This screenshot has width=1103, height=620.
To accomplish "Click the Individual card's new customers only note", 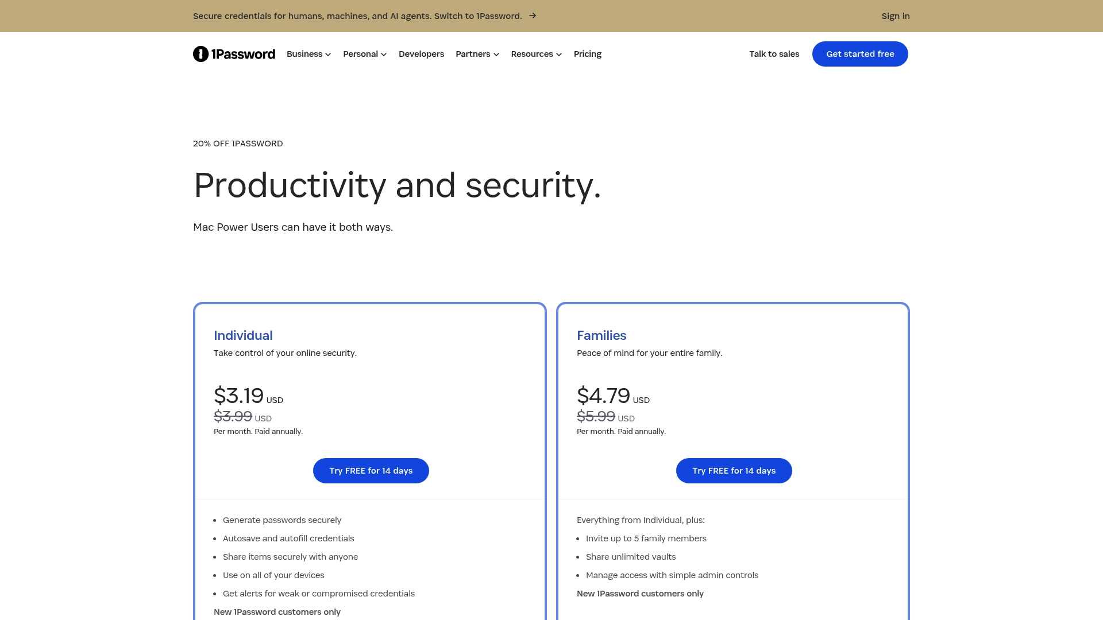I will click(x=277, y=612).
